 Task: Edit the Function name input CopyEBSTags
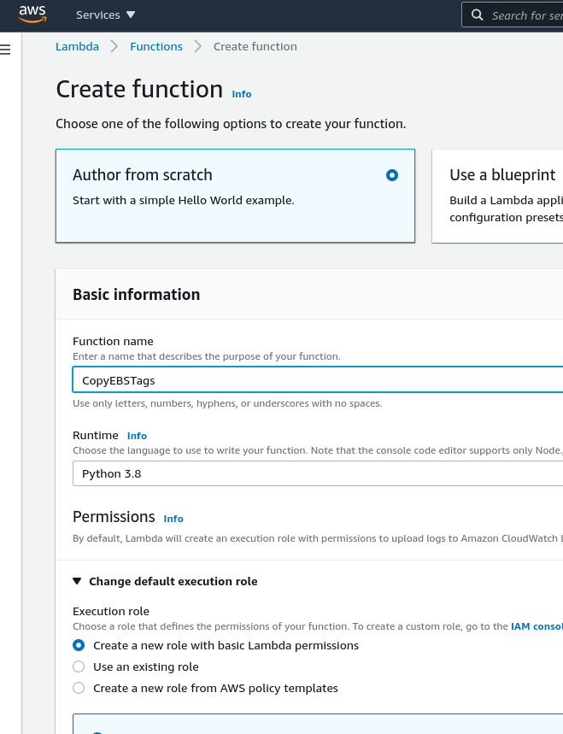click(318, 380)
